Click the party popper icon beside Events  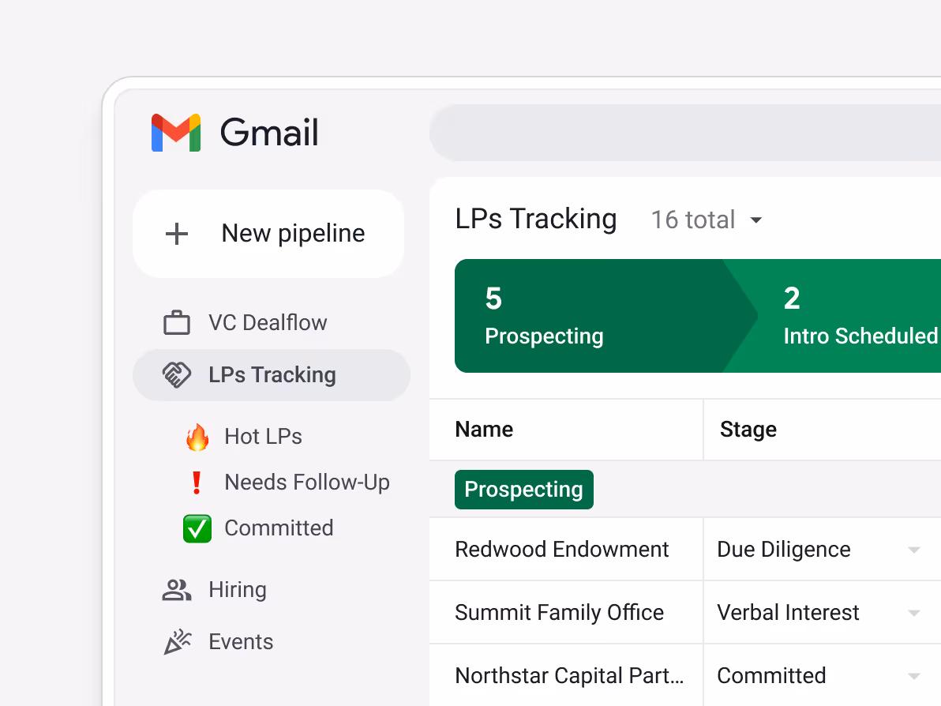point(178,642)
